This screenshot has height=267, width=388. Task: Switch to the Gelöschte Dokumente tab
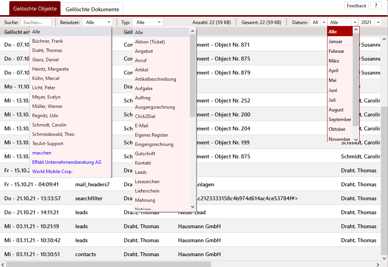(92, 9)
